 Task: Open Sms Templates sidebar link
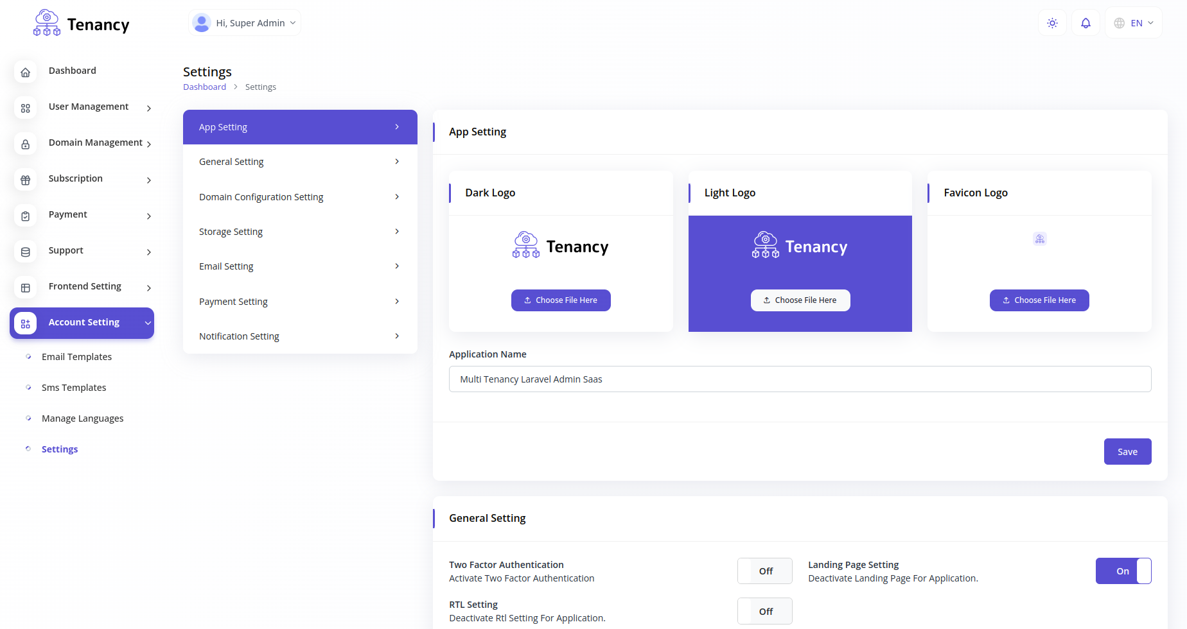click(x=74, y=388)
